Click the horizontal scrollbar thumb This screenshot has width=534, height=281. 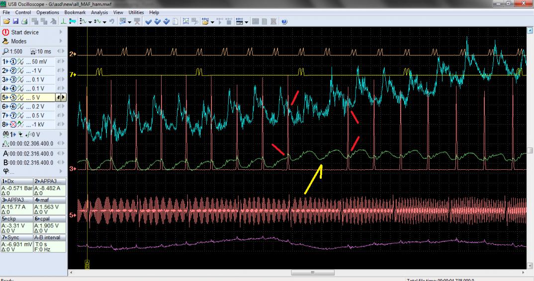point(313,273)
